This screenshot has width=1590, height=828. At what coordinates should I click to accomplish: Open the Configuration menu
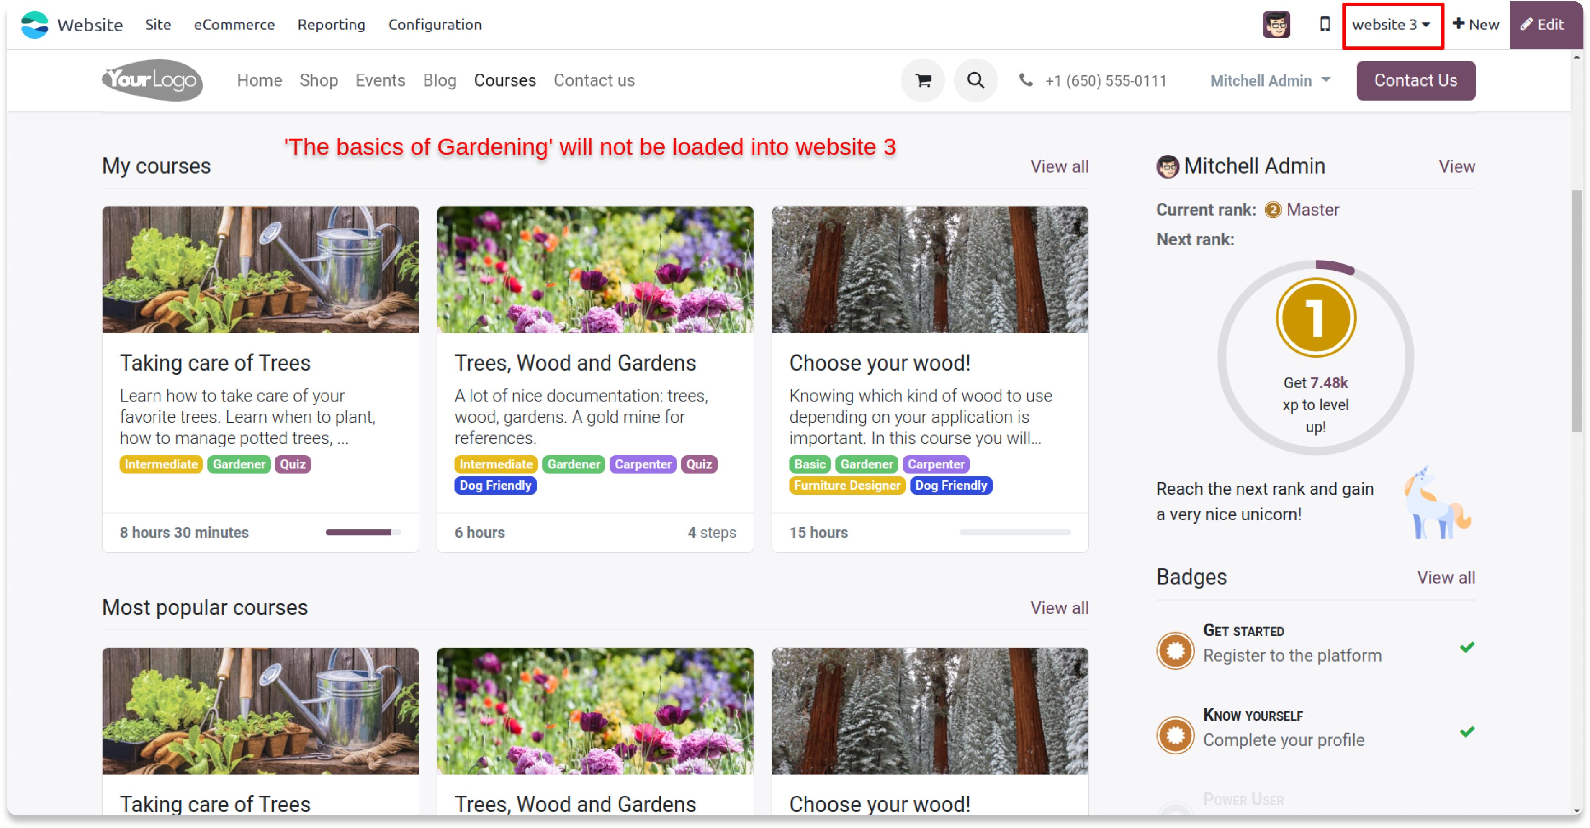[x=435, y=25]
